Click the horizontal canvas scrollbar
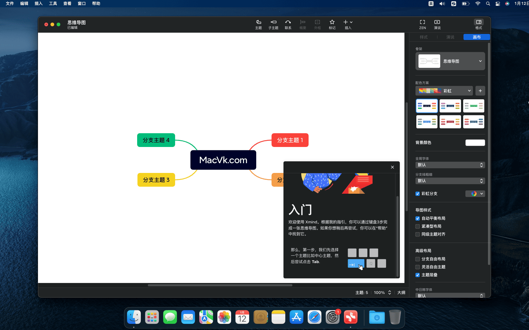529x330 pixels. (220, 285)
